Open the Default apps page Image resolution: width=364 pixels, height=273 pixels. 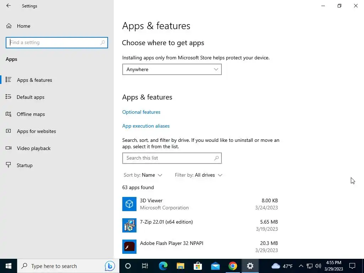(x=57, y=97)
